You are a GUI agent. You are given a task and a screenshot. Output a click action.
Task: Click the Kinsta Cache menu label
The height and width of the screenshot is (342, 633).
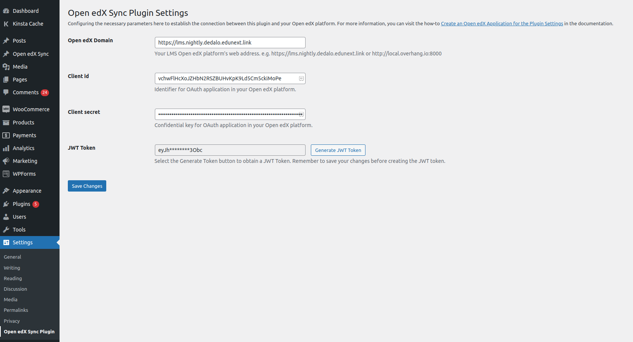[28, 24]
